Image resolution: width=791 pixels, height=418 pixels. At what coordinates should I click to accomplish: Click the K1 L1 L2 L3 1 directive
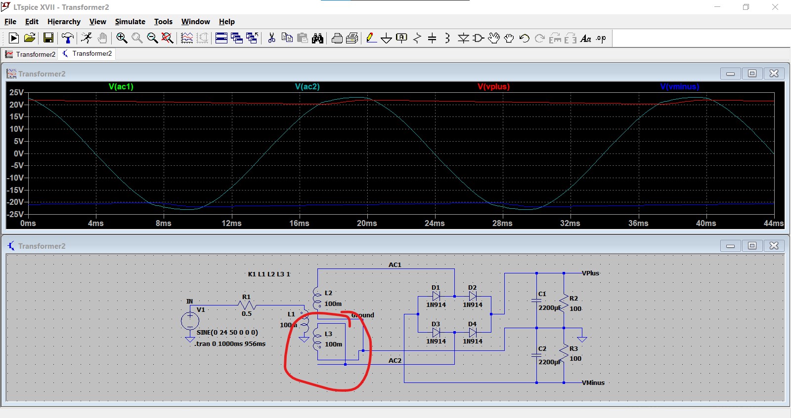tap(269, 274)
